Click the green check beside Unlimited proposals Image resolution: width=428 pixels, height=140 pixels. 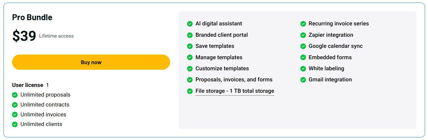15,95
